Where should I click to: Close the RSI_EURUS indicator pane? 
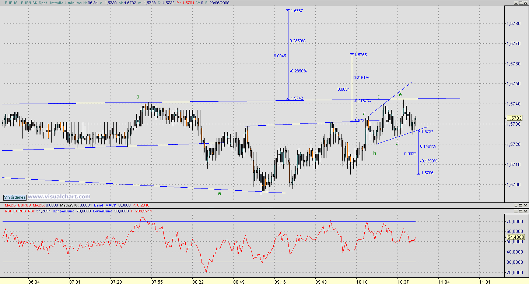coord(525,211)
